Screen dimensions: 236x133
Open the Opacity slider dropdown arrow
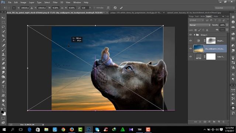(227, 25)
